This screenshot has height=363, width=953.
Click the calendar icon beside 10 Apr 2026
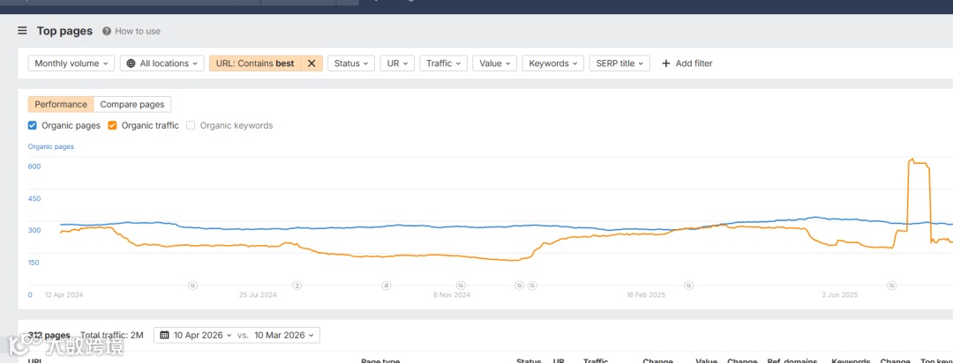point(165,335)
